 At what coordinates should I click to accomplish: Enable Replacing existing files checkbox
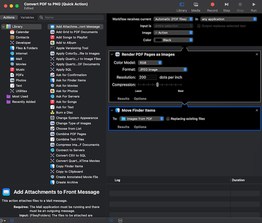pos(168,118)
